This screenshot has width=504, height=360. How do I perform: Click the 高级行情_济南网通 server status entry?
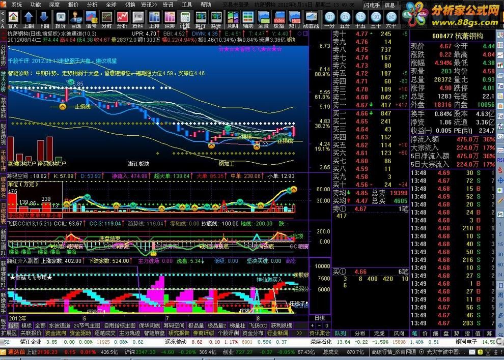click(x=394, y=352)
